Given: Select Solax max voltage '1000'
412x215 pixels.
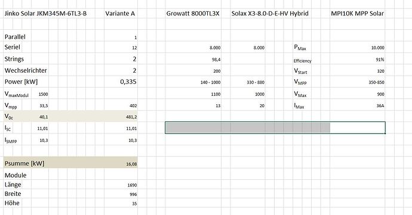Looking at the screenshot, I should click(x=260, y=94).
